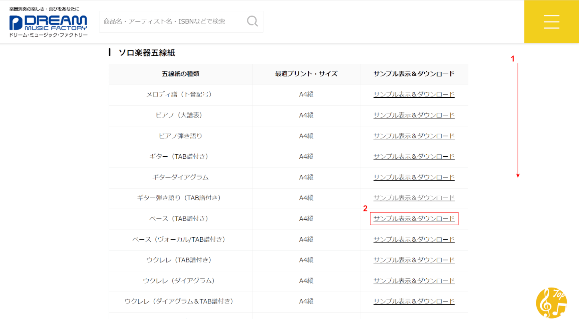Select the ウクレレ（TAB譜付き） cell

[x=181, y=260]
